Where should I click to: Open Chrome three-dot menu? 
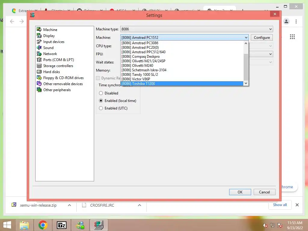click(x=296, y=21)
